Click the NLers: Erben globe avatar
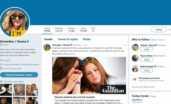The width and height of the screenshot is (171, 104). [x=135, y=58]
